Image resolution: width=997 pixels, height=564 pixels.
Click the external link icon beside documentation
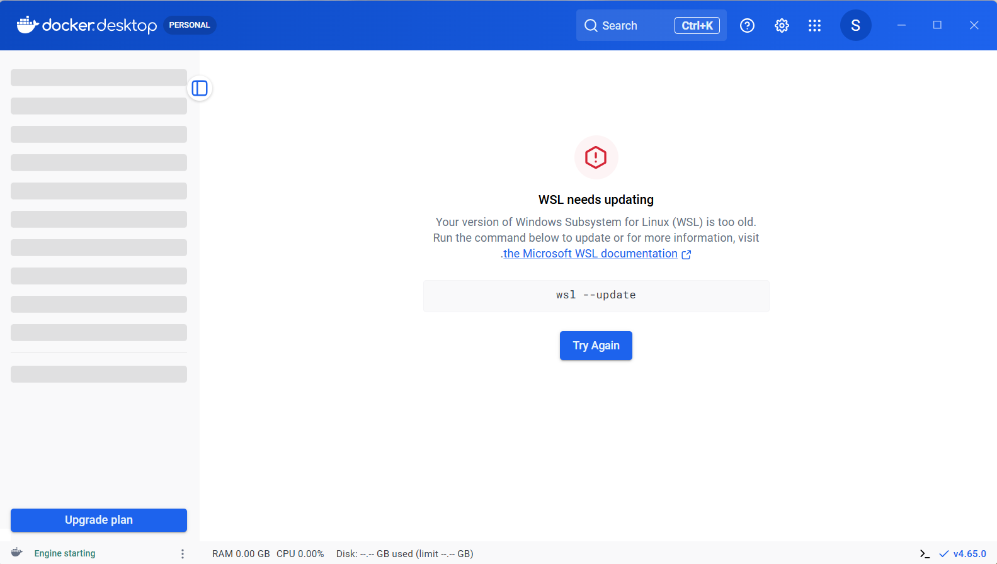(x=687, y=254)
